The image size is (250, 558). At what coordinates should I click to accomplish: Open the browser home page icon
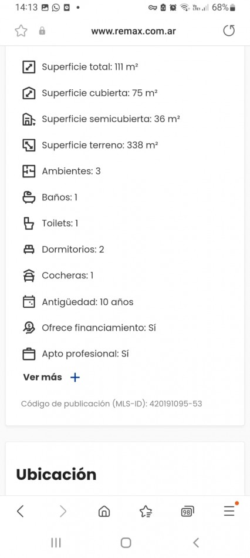pos(104,512)
